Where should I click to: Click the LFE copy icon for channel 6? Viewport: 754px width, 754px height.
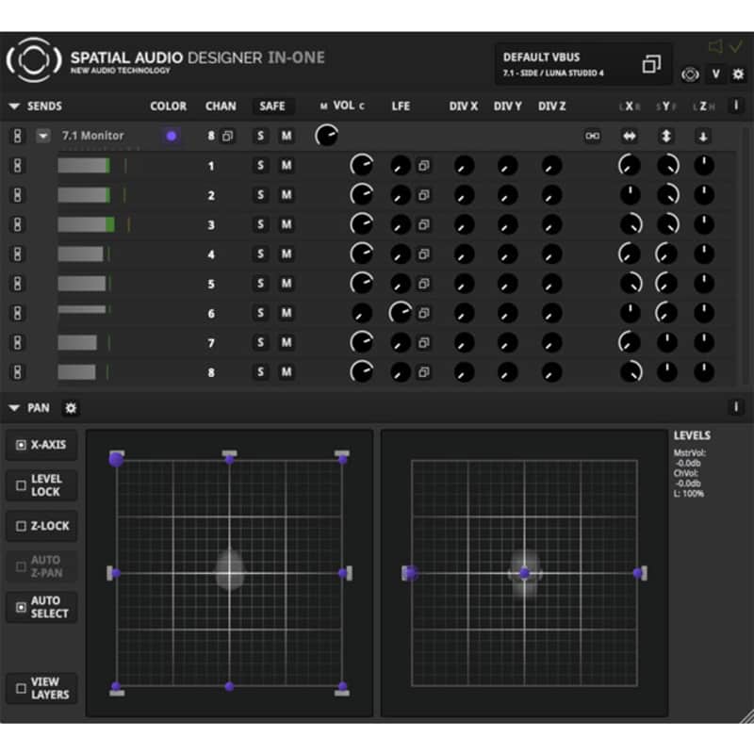pos(423,314)
